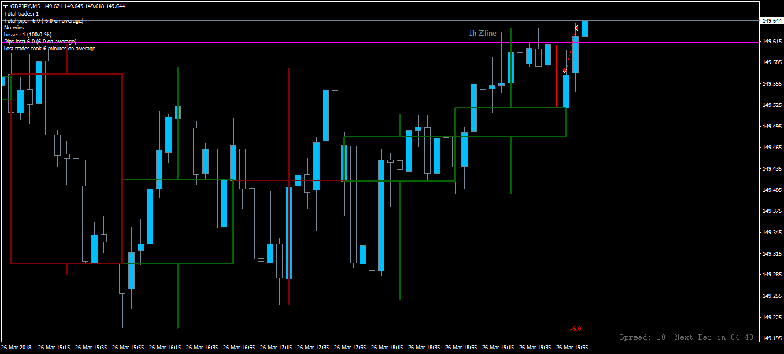Click the '26 Mar 19:15' time axis label

(498, 348)
